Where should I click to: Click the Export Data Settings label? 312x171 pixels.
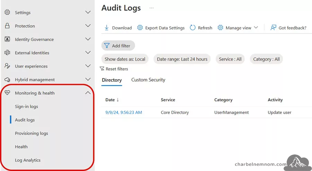[x=165, y=28]
